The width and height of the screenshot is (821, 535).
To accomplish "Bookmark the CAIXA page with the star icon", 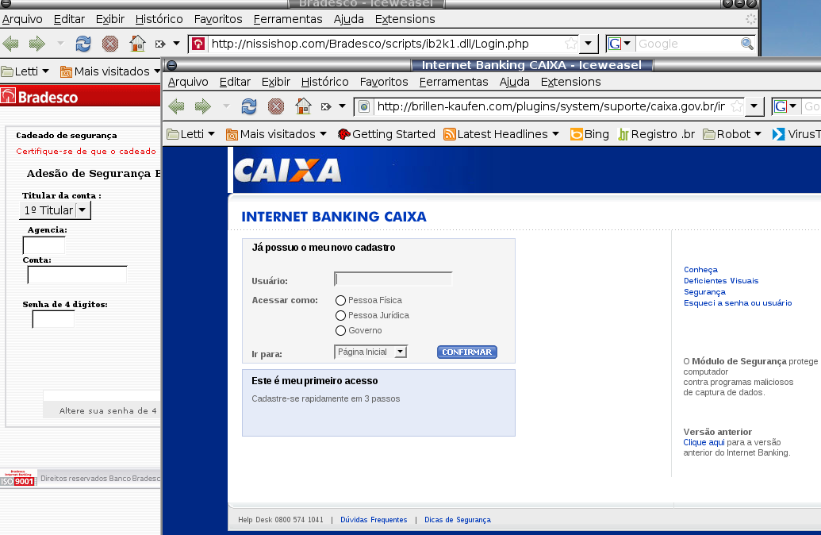I will (737, 106).
